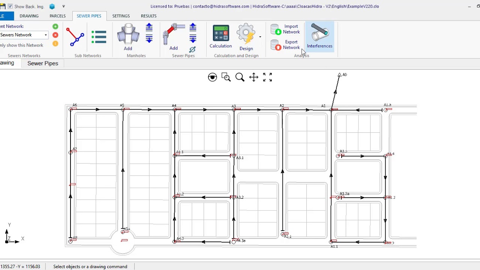Click the sub network polyline icon

pyautogui.click(x=75, y=37)
